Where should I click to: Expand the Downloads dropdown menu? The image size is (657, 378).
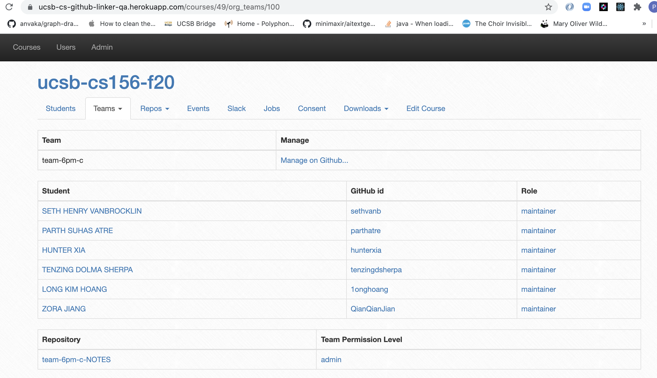pyautogui.click(x=366, y=109)
